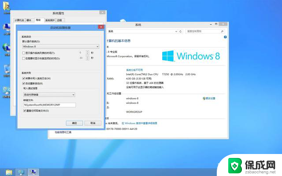282x176 pixels.
Task: Open File Explorer from the taskbar
Action: click(9, 172)
